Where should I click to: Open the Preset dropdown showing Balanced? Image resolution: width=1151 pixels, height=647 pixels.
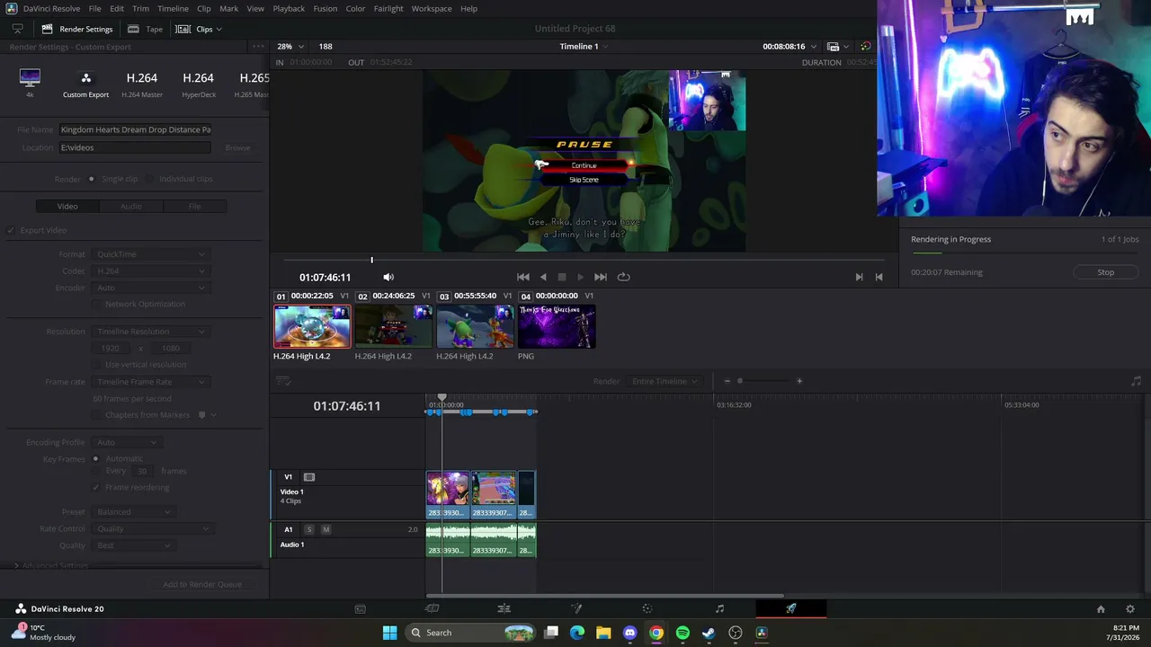[x=132, y=512]
